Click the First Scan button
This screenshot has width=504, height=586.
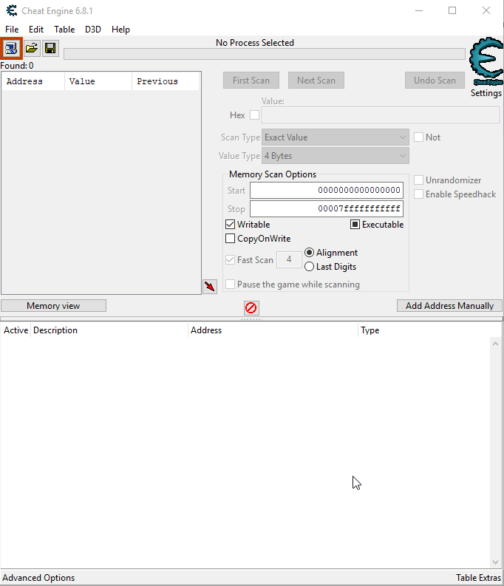(251, 81)
